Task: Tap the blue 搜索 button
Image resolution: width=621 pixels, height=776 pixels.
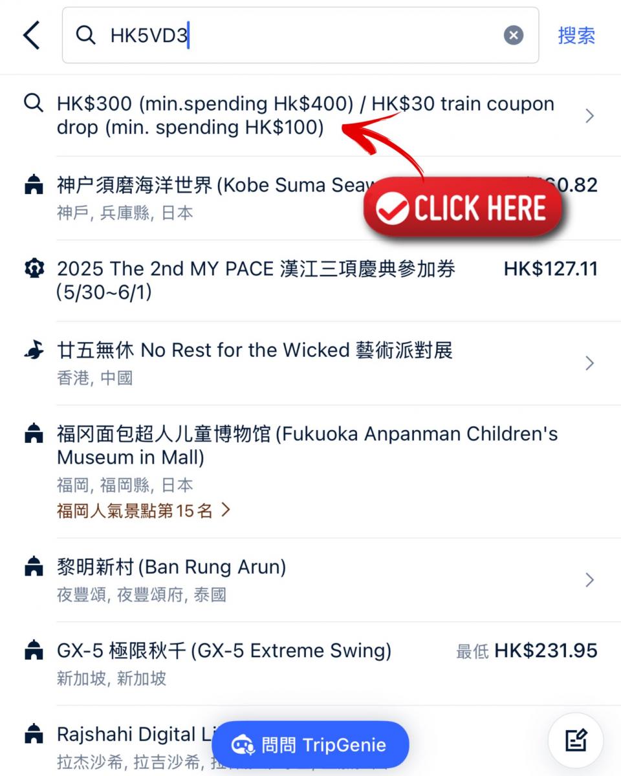Action: click(576, 35)
